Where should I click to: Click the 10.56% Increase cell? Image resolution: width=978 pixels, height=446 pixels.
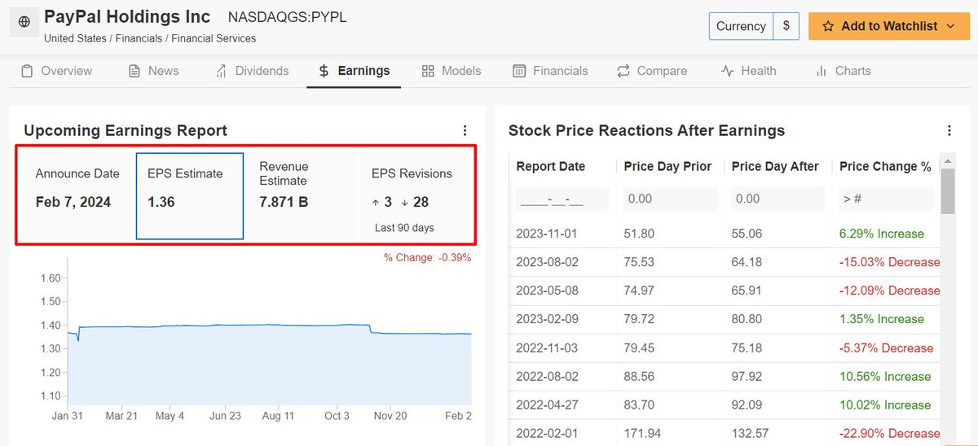885,376
